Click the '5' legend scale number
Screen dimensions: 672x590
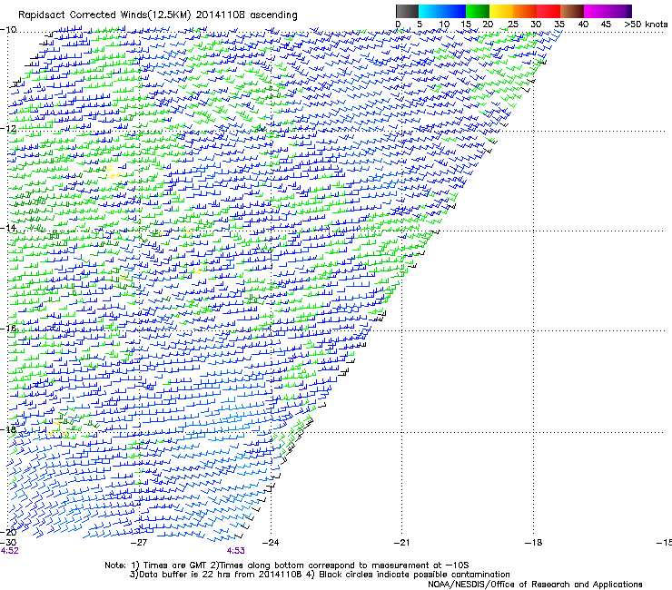coord(420,25)
